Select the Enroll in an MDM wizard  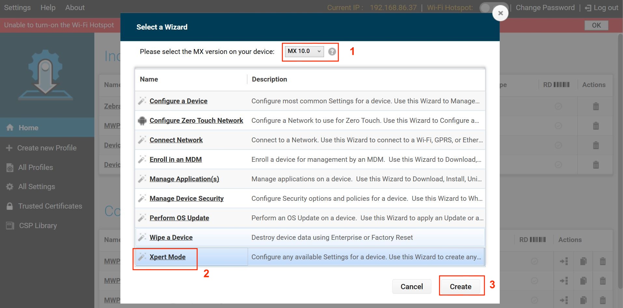click(x=175, y=160)
